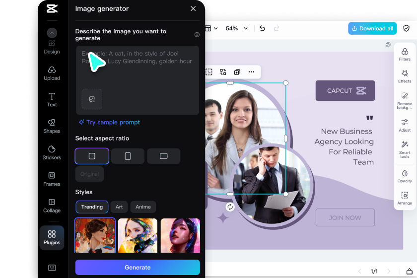Go to the next page with right arrow

click(x=389, y=271)
